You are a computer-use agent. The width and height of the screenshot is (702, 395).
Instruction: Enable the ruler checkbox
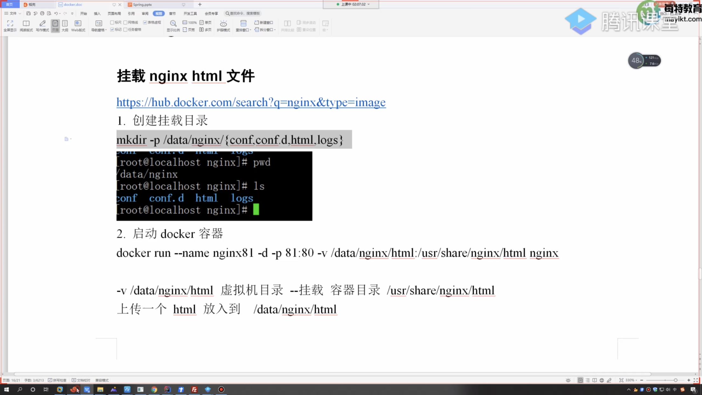pyautogui.click(x=112, y=23)
